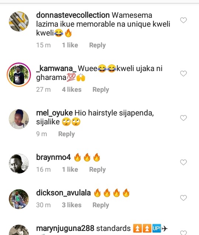199x235 pixels.
Task: Reply to braynmo4's comment
Action: [x=97, y=169]
